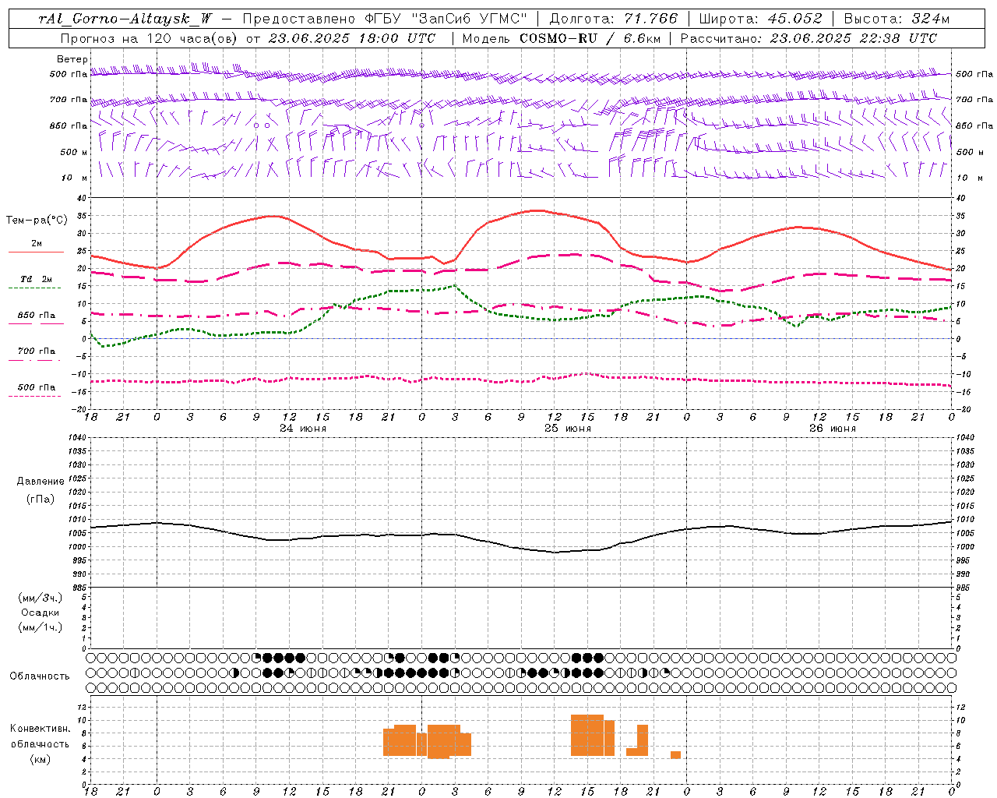Screen dimensions: 997x798
Task: Select the Давление panel label
Action: 40,482
